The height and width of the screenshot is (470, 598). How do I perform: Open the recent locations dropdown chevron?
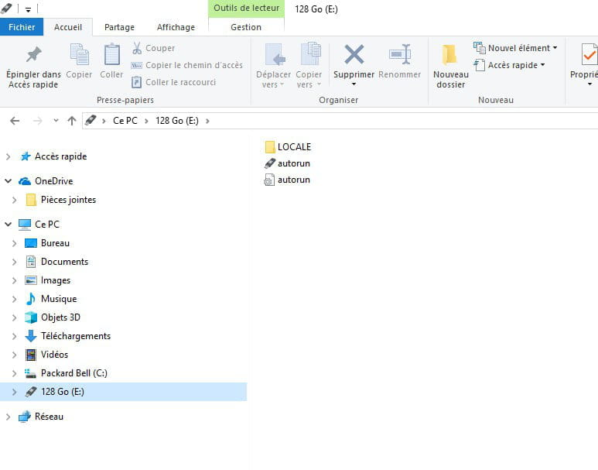click(x=56, y=121)
